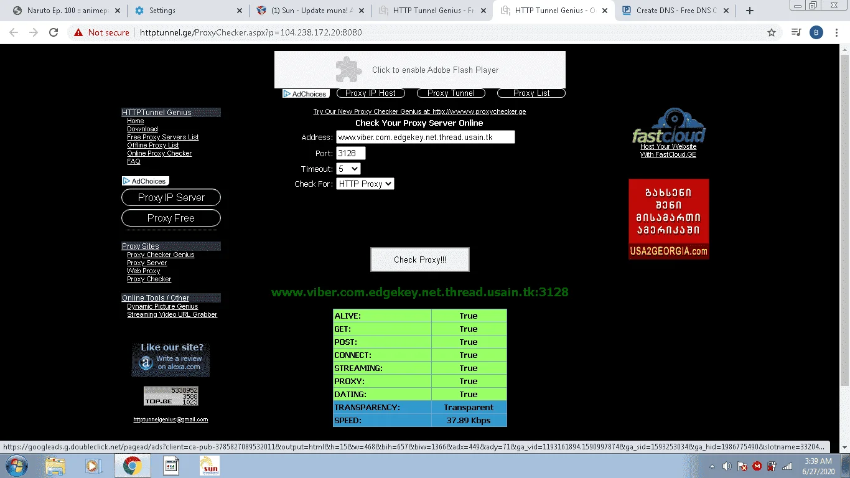This screenshot has height=478, width=850.
Task: Open the Sun app in taskbar
Action: [209, 466]
